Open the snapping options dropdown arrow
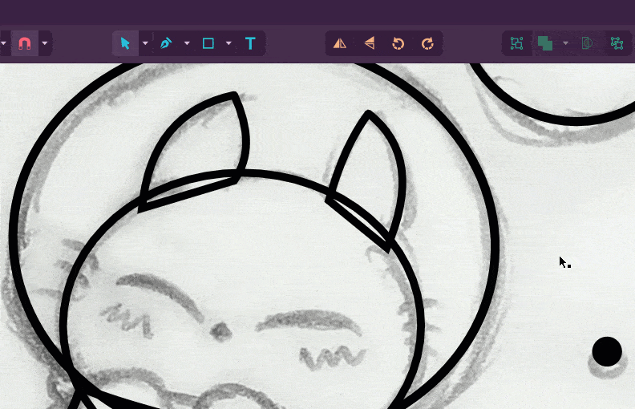This screenshot has width=635, height=409. pyautogui.click(x=45, y=43)
